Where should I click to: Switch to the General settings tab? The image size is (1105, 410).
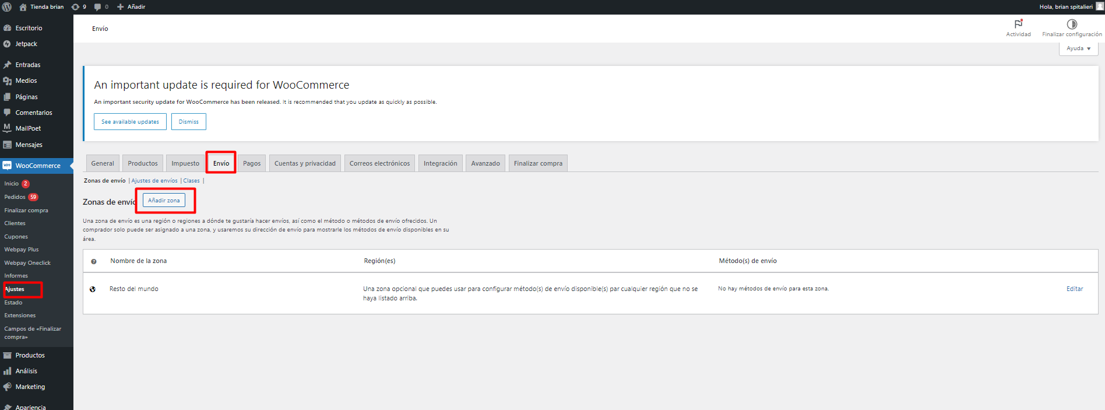point(103,163)
